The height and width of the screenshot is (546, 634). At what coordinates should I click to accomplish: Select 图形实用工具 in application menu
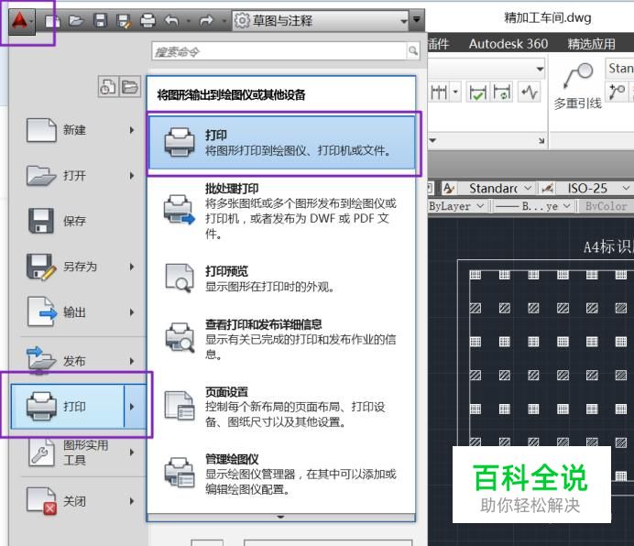79,453
